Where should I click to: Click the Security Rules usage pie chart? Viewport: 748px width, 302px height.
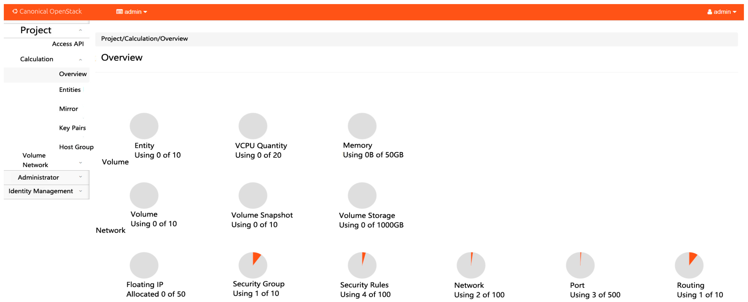[362, 265]
